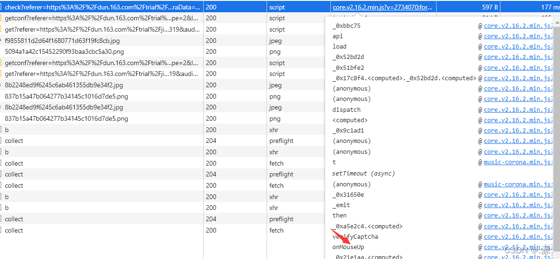The height and width of the screenshot is (259, 560).
Task: Select the 5094a1a42c15452290f93baa3cbc5a30.png request
Action: (64, 51)
